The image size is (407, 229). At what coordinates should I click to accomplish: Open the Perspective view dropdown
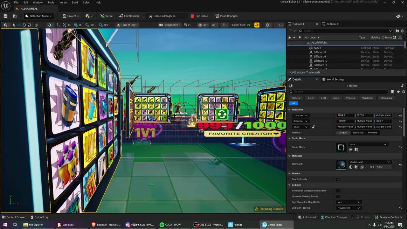170,25
